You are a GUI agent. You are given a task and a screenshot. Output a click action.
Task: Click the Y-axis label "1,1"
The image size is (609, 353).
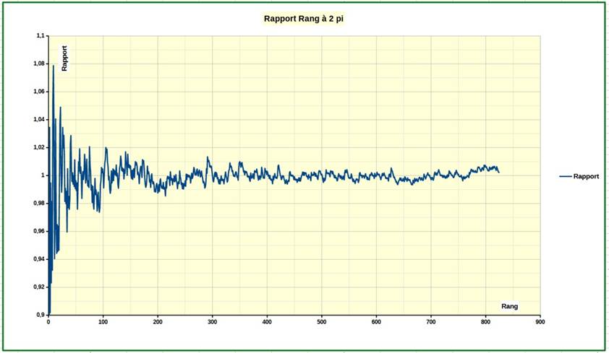click(41, 35)
